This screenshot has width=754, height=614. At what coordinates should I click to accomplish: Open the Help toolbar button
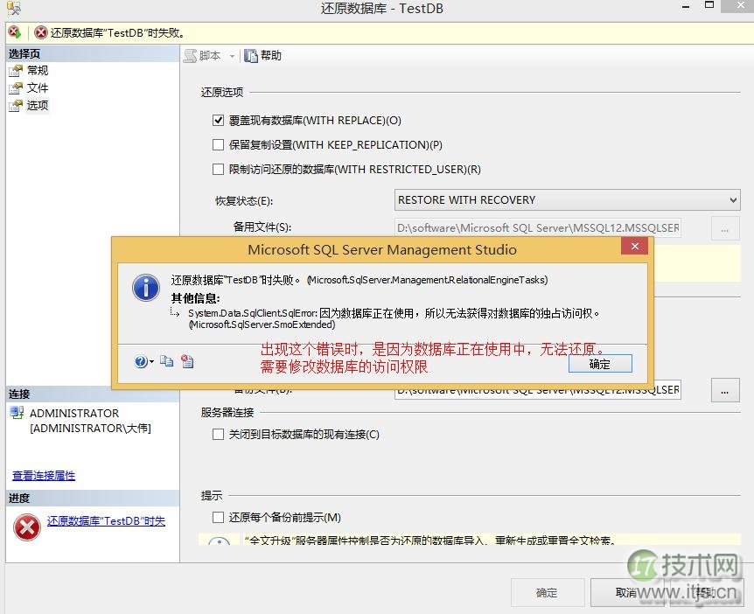(262, 56)
